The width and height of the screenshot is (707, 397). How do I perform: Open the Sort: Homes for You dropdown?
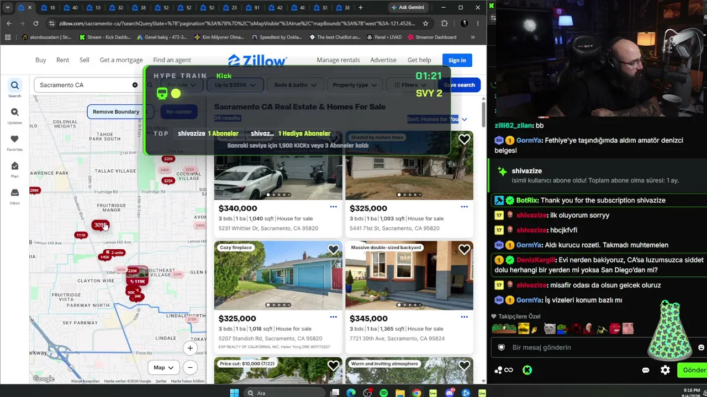point(437,119)
